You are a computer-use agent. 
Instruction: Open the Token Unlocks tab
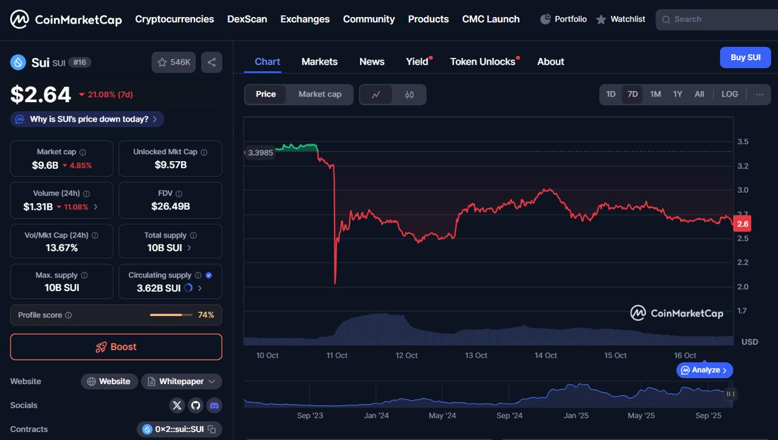[x=483, y=61]
